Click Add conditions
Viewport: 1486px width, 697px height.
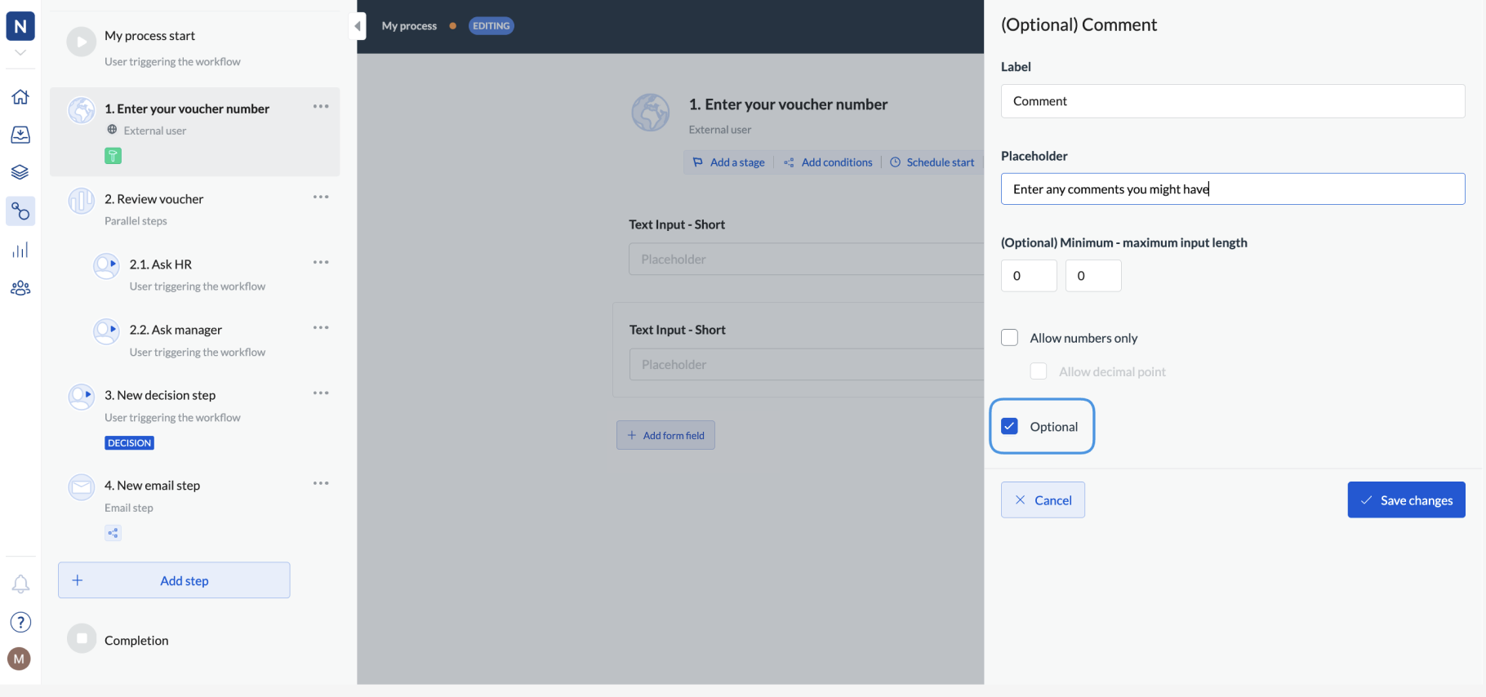click(x=828, y=162)
